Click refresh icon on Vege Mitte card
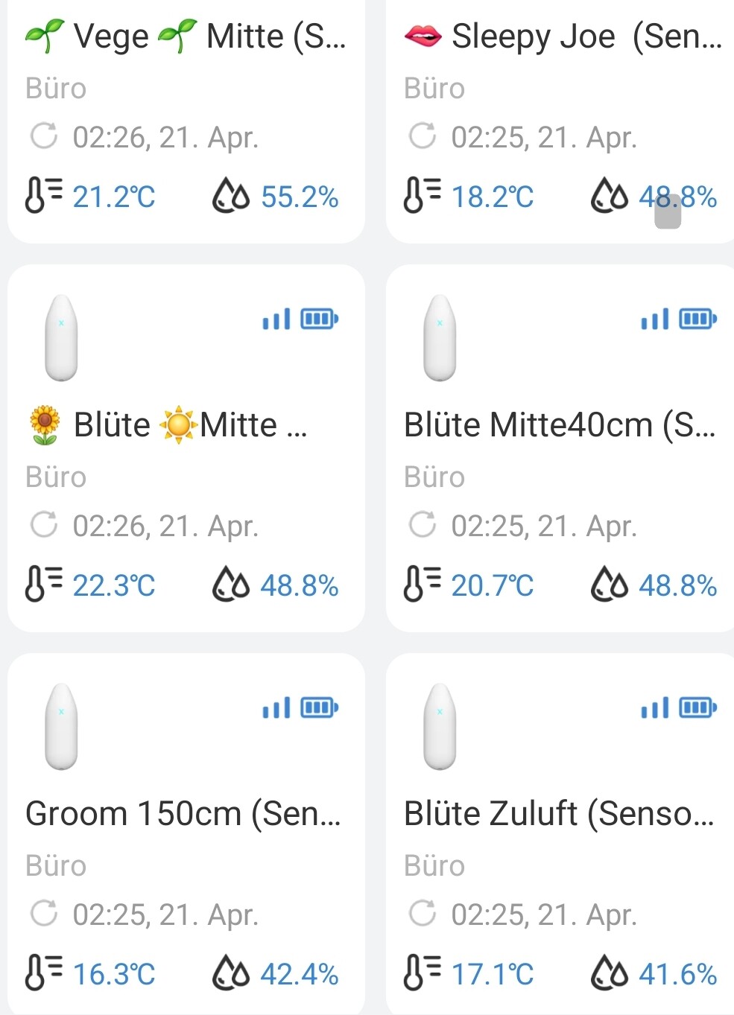 (44, 136)
